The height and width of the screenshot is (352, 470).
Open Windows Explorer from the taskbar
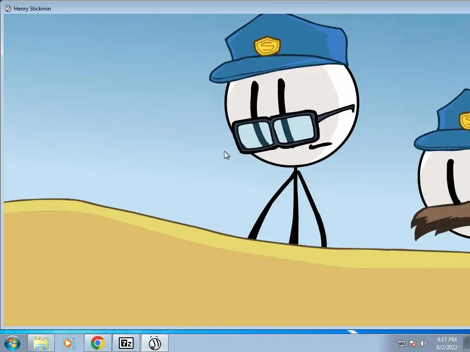point(41,343)
